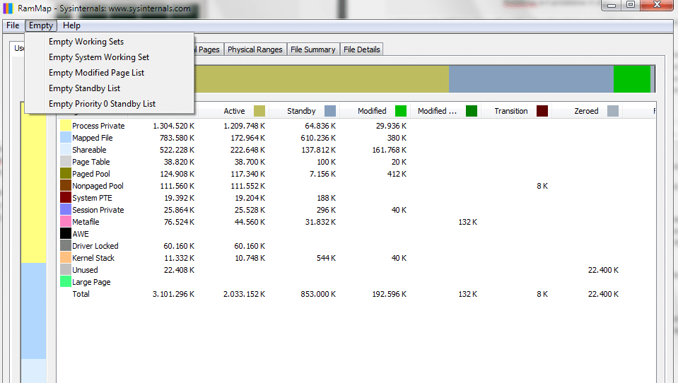Select the Process Private row label
Viewport: 678px width, 383px height.
pyautogui.click(x=98, y=126)
